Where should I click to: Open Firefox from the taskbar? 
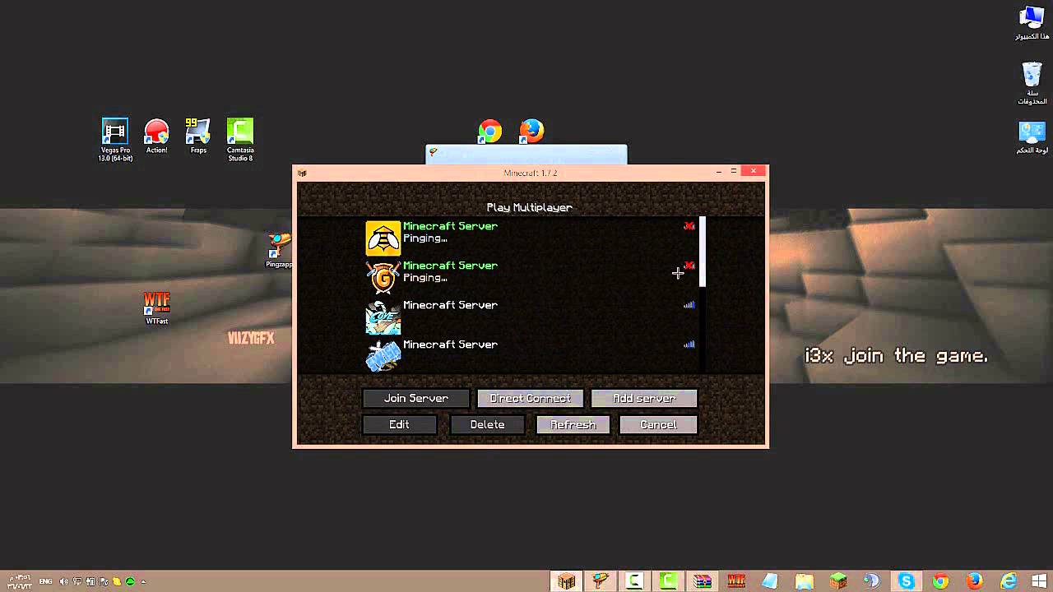point(974,581)
